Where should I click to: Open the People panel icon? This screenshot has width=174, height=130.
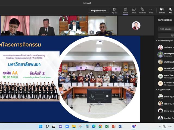[125, 11]
